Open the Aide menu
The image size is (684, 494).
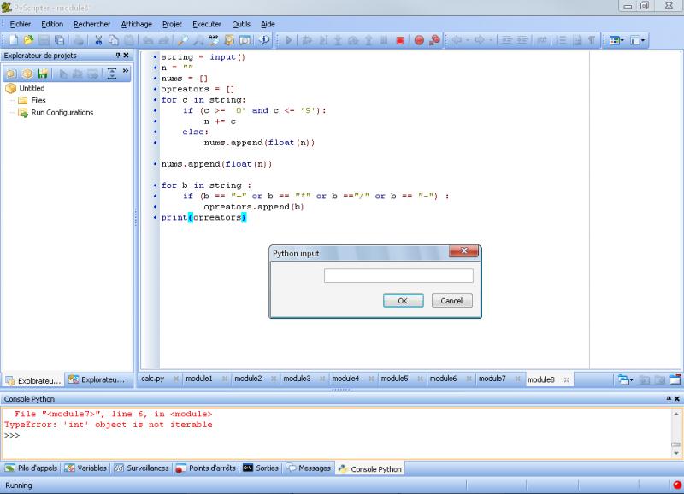point(268,24)
